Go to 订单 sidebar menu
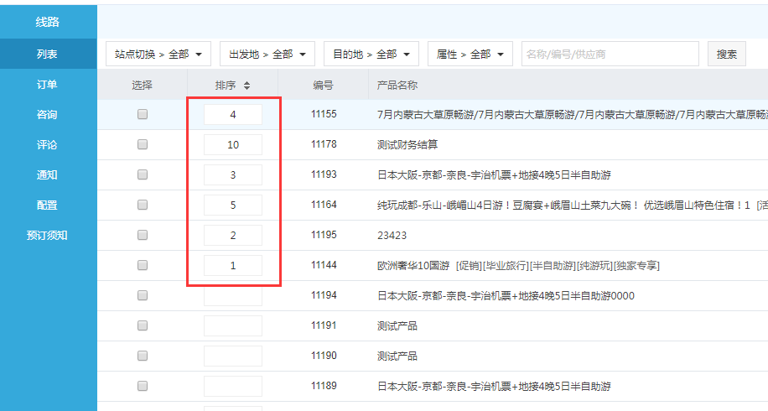768x411 pixels. [x=48, y=84]
